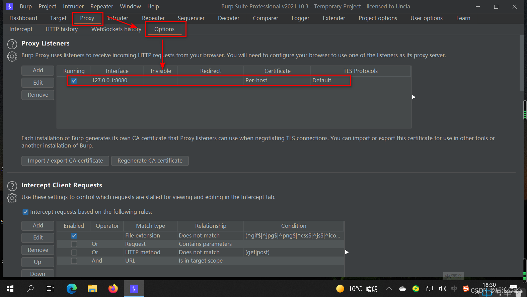The image size is (527, 297).
Task: Click Regenerate CA certificate
Action: point(150,161)
